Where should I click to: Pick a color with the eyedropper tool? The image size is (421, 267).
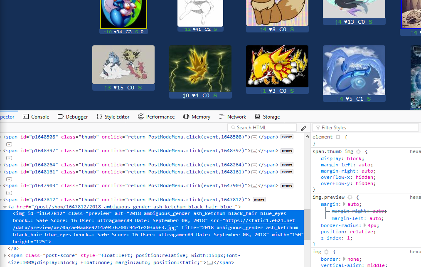[304, 128]
